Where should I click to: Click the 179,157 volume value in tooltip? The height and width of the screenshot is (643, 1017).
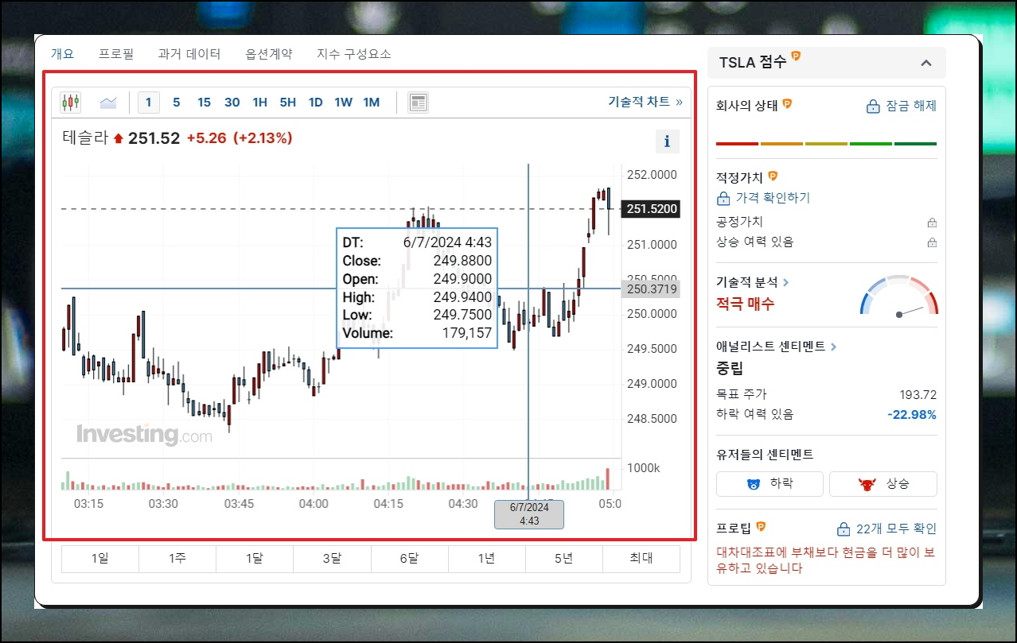467,334
